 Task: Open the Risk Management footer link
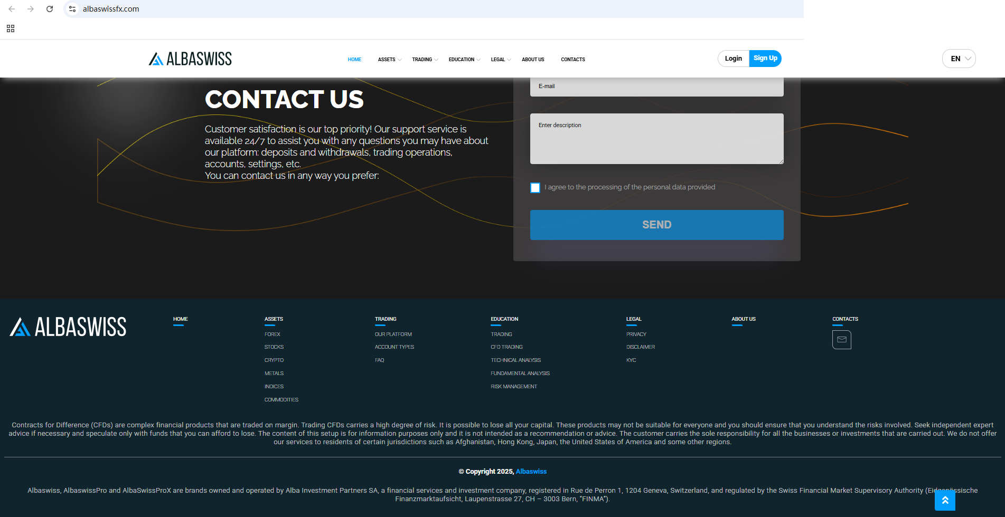click(x=514, y=387)
